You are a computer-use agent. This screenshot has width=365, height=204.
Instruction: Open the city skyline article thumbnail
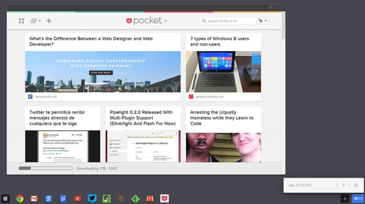[x=103, y=72]
